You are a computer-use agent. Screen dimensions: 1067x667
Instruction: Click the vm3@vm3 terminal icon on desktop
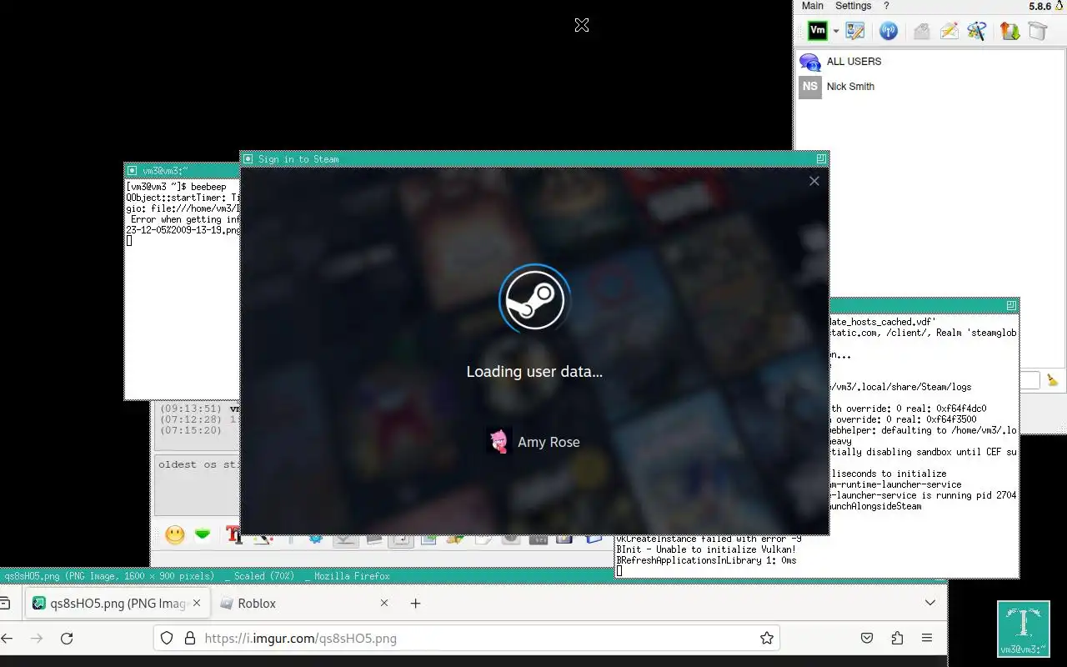[x=1024, y=629]
